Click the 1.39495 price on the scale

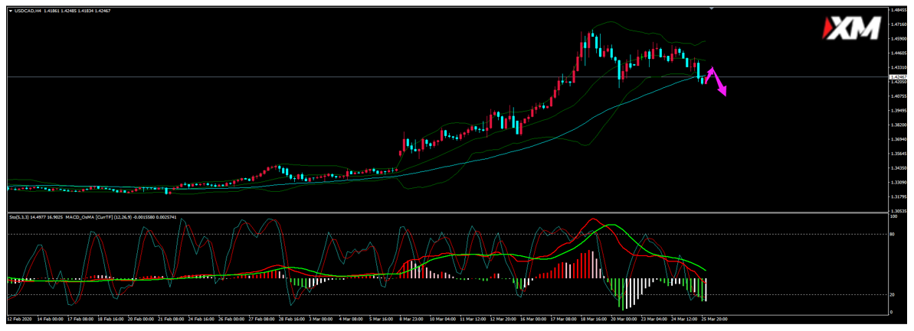(x=898, y=110)
